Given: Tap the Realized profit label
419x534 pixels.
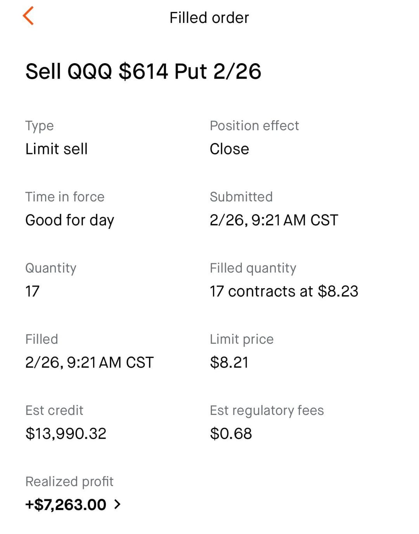Looking at the screenshot, I should click(69, 482).
